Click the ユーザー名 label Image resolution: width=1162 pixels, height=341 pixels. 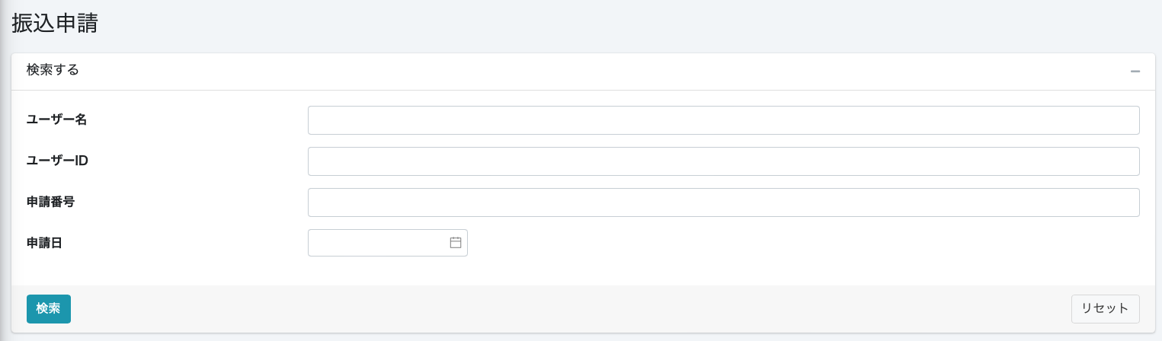click(56, 120)
